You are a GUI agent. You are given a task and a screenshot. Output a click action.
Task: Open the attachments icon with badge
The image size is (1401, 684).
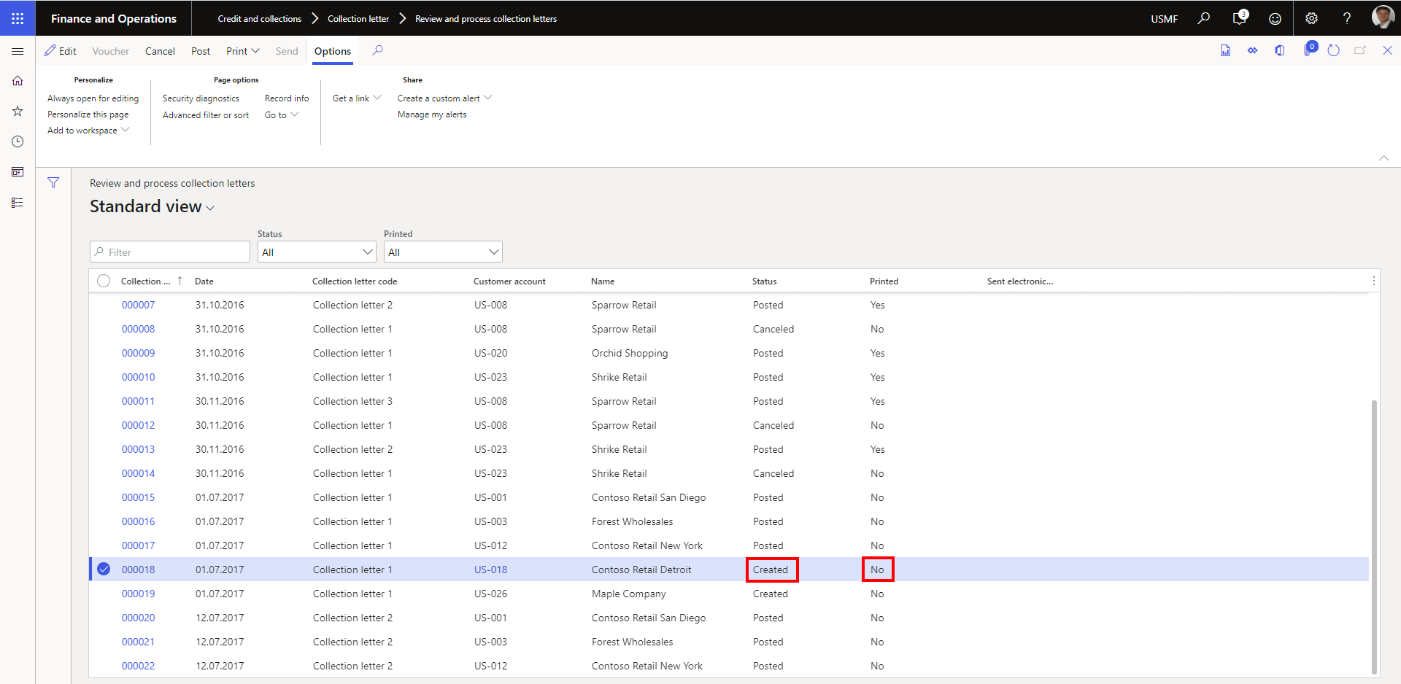coord(1309,50)
